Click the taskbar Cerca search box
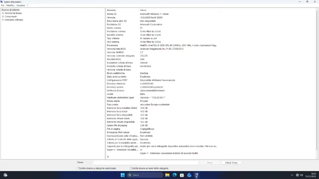 pyautogui.click(x=145, y=175)
